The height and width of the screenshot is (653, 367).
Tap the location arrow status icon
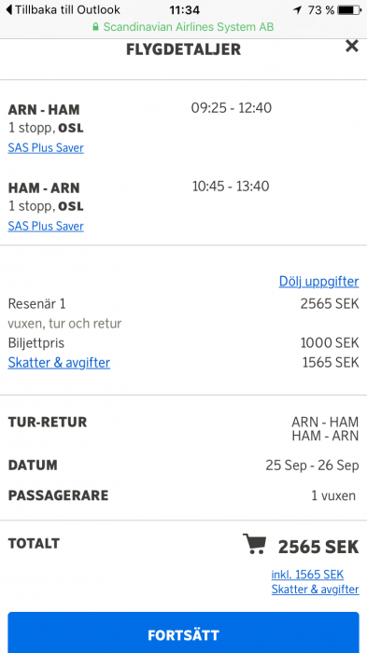297,9
